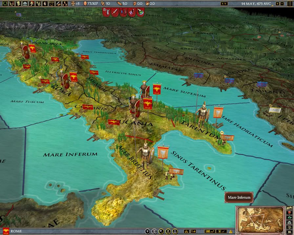Image resolution: width=294 pixels, height=235 pixels.
Task: Go to capital with home button
Action: [186, 232]
